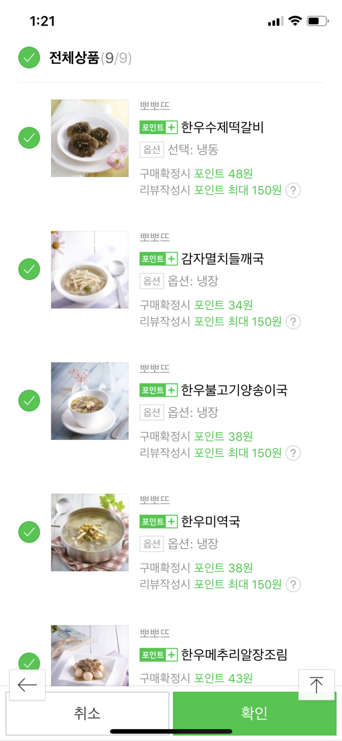The height and width of the screenshot is (741, 342).
Task: Open review points help for 한우미역국
Action: click(x=293, y=585)
